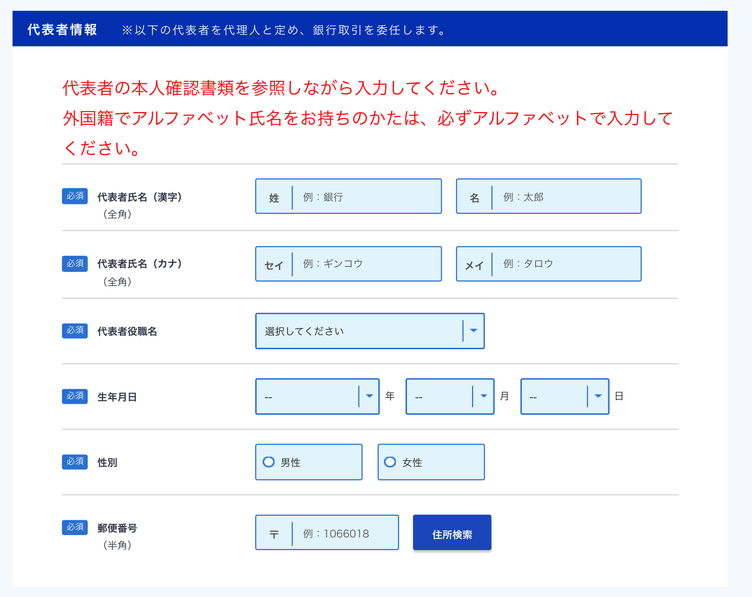
Task: Select the 女性 radio button
Action: click(x=390, y=462)
